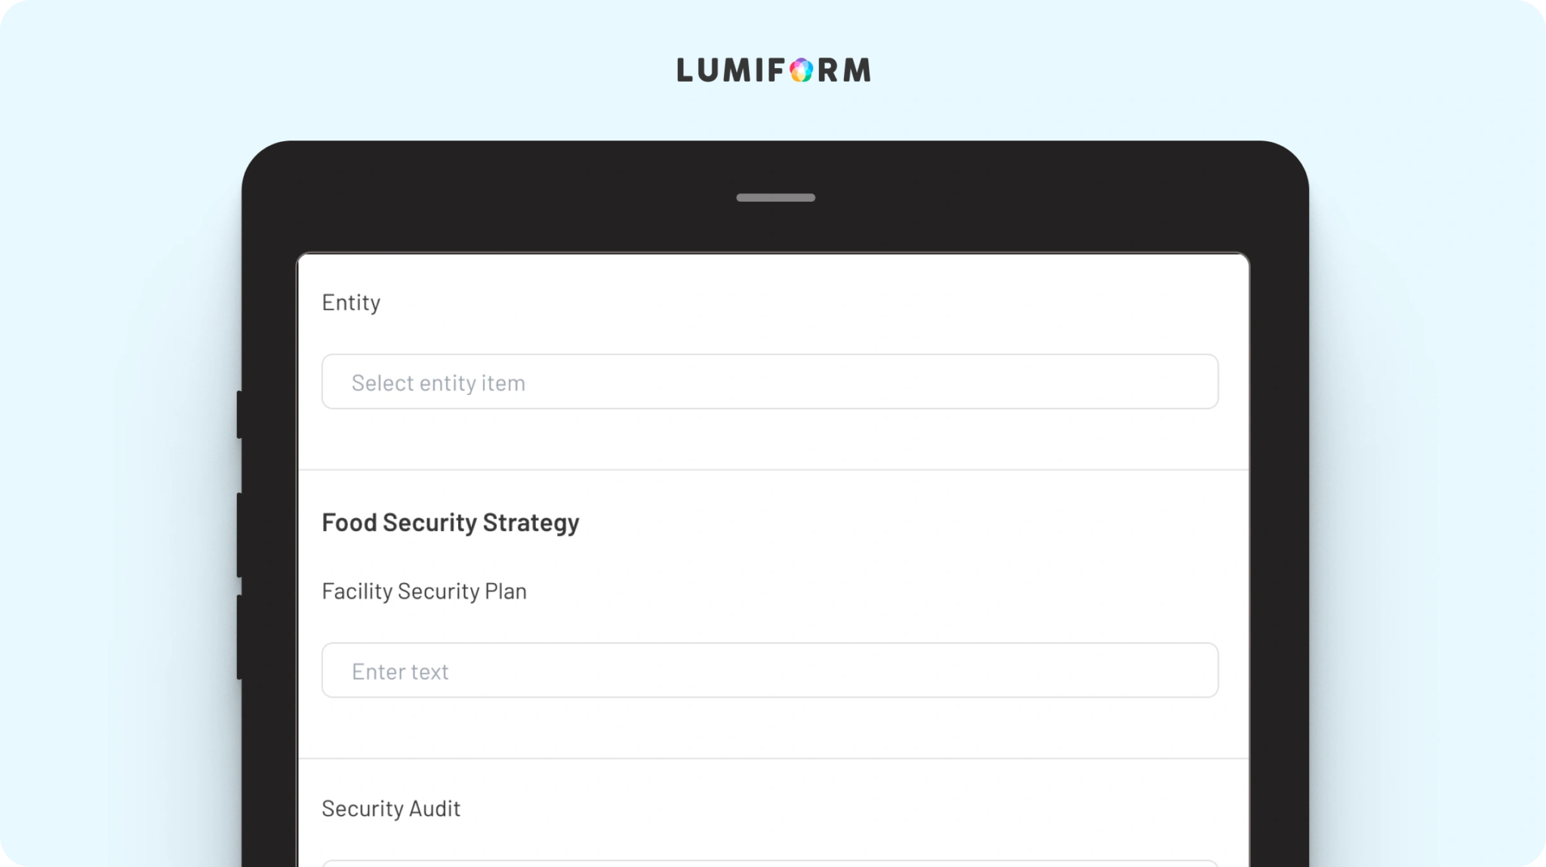The width and height of the screenshot is (1546, 867).
Task: Open the Select entity item dropdown
Action: tap(770, 381)
